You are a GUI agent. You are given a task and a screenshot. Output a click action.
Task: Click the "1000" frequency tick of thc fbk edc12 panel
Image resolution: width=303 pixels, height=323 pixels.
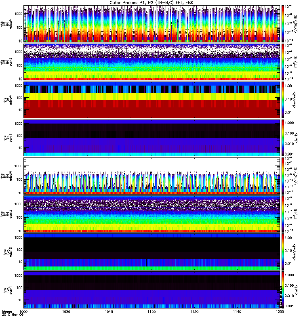click(18, 237)
